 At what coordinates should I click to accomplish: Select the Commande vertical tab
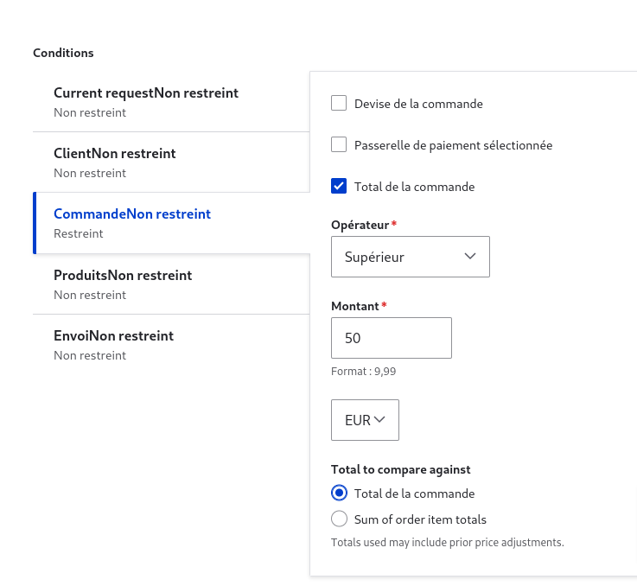point(171,223)
